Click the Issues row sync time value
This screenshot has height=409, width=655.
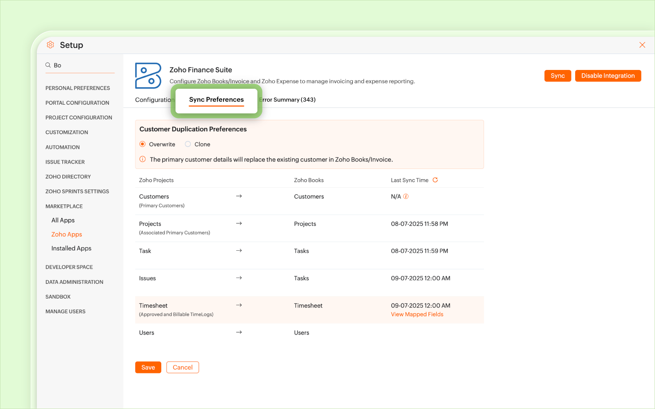click(420, 278)
